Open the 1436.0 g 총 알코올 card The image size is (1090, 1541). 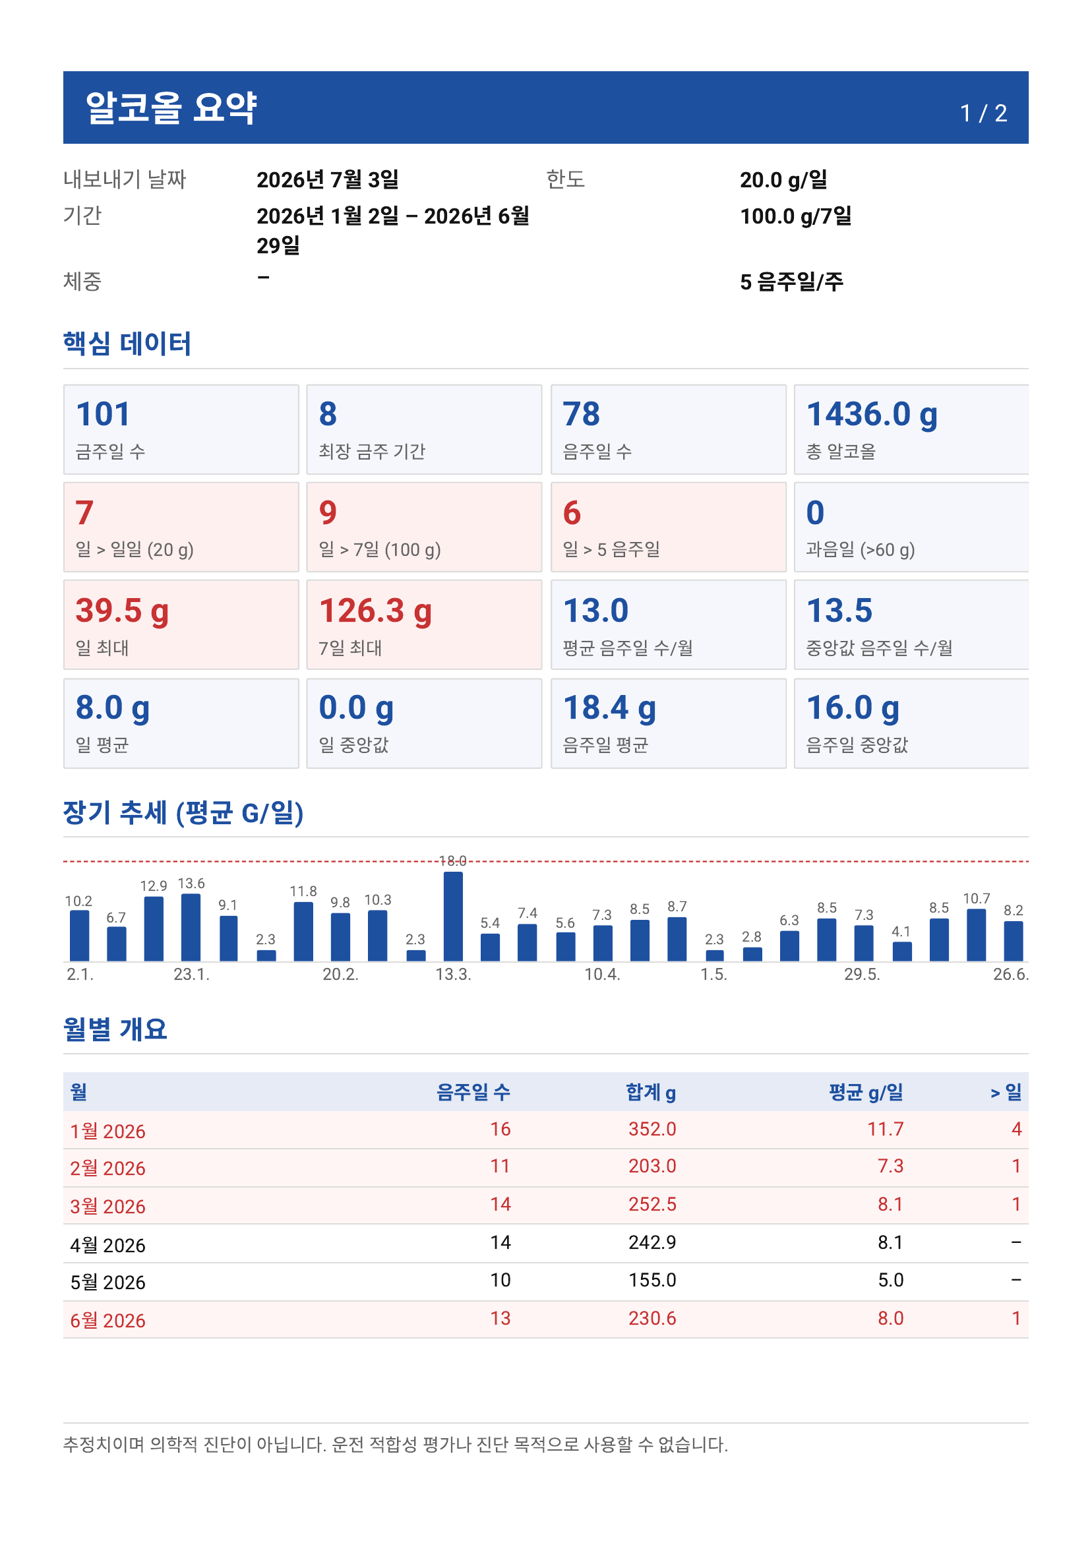911,429
